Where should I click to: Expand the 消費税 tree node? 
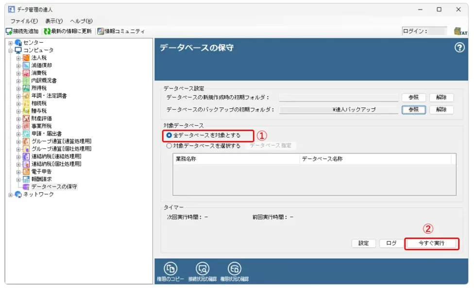tap(18, 73)
